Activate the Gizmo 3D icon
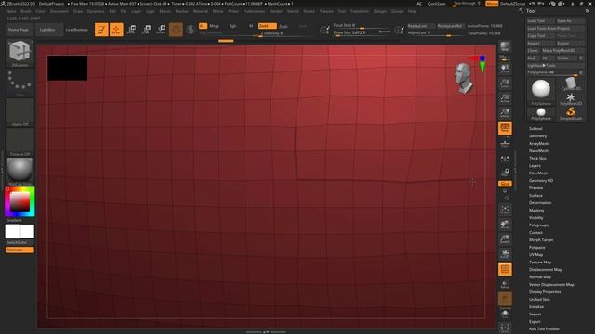This screenshot has height=334, width=595. (x=176, y=30)
